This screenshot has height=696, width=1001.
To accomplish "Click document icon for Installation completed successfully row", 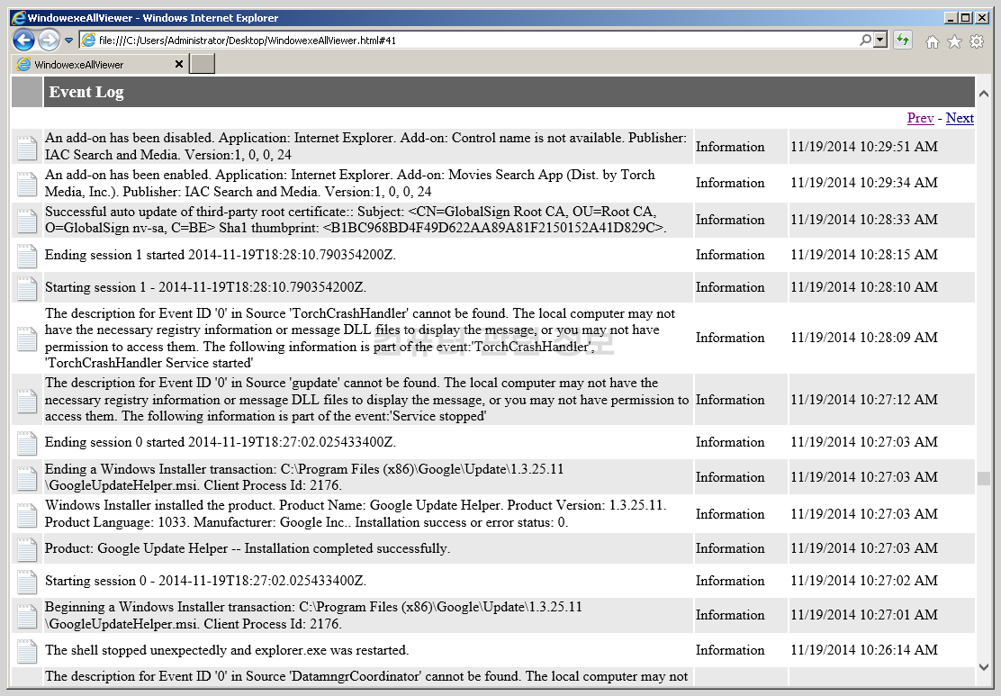I will click(27, 549).
